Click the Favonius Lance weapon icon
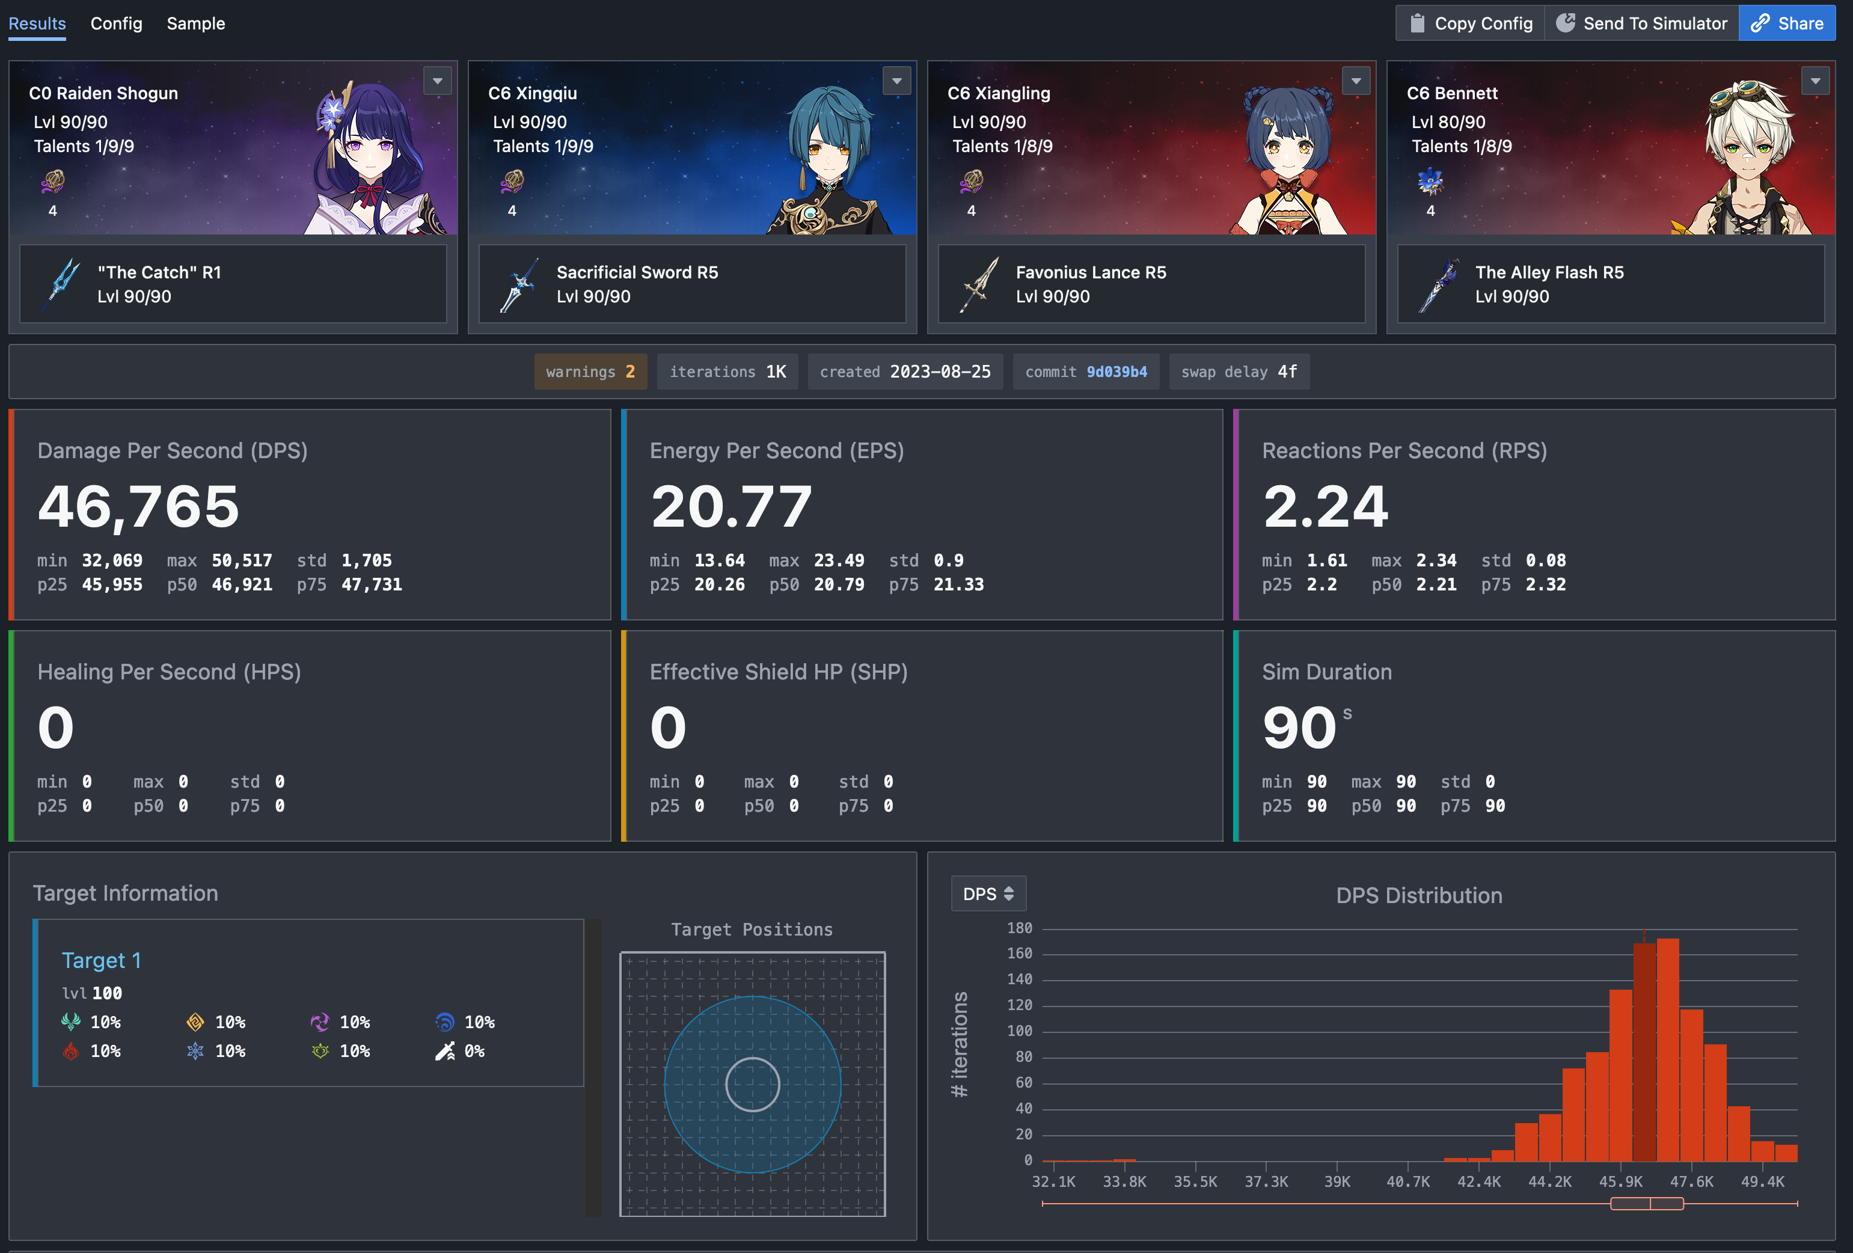 pos(980,284)
